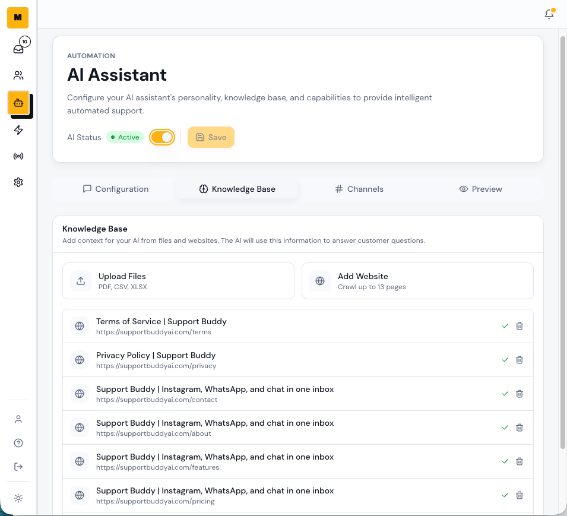The height and width of the screenshot is (516, 567).
Task: Click the https://supportbuddyai.com/contact URL
Action: (x=157, y=400)
